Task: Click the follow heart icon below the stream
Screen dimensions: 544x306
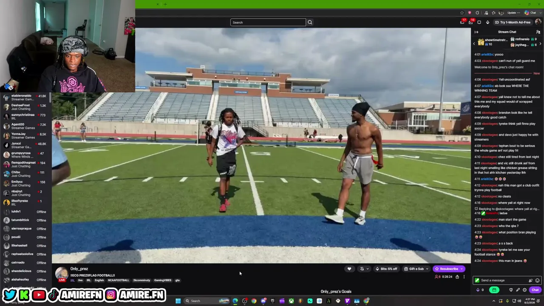Action: pyautogui.click(x=349, y=269)
